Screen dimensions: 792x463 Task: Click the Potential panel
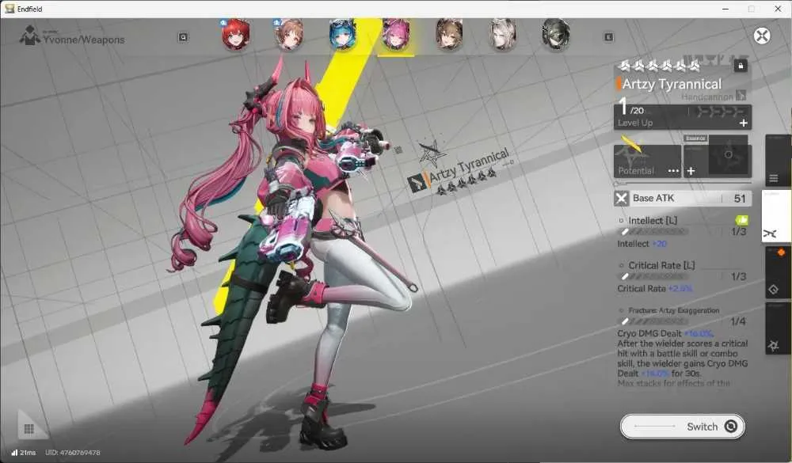(648, 161)
